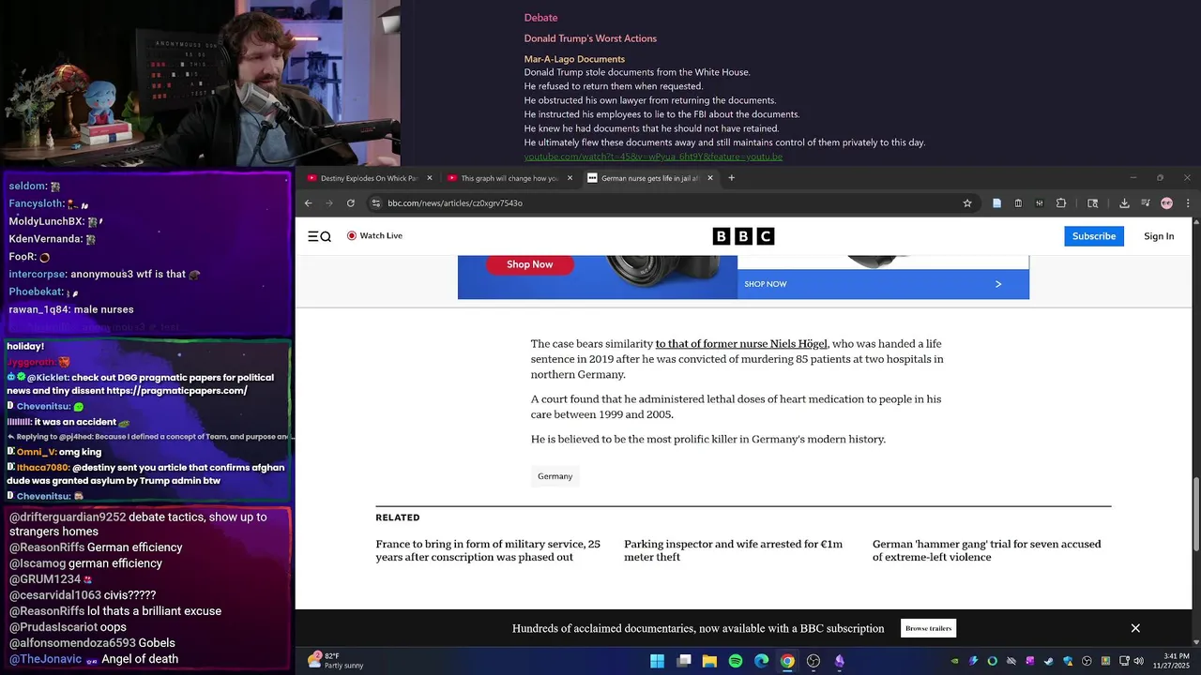This screenshot has height=675, width=1201.
Task: Open NVIDIA tray icon
Action: point(955,661)
